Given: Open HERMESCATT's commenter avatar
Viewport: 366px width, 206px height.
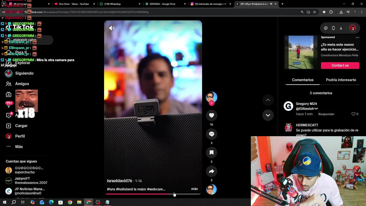Looking at the screenshot, I should pos(289,128).
